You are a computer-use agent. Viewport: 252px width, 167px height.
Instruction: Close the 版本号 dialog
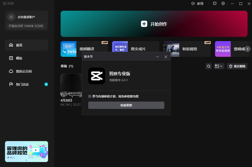coord(166,57)
